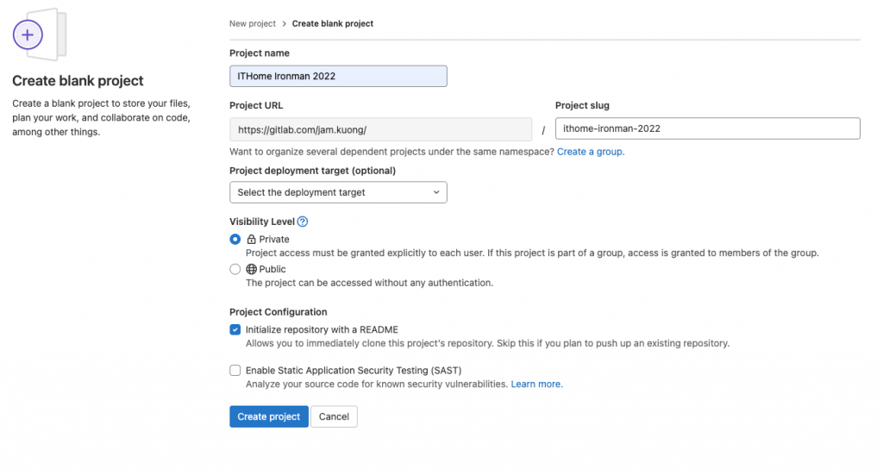The height and width of the screenshot is (475, 883).
Task: Go to New project breadcrumb
Action: (250, 24)
